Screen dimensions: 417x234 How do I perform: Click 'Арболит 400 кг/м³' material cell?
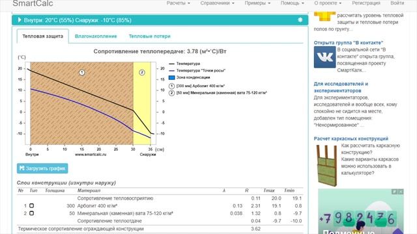[x=97, y=205]
